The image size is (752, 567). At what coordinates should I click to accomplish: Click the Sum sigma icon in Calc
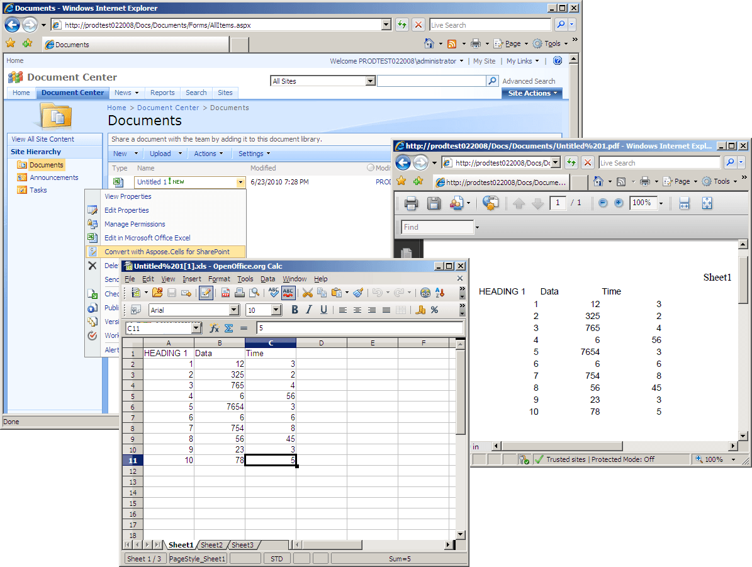click(x=229, y=328)
